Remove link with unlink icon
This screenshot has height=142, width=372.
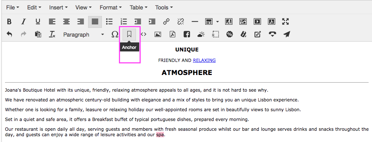coord(181,22)
